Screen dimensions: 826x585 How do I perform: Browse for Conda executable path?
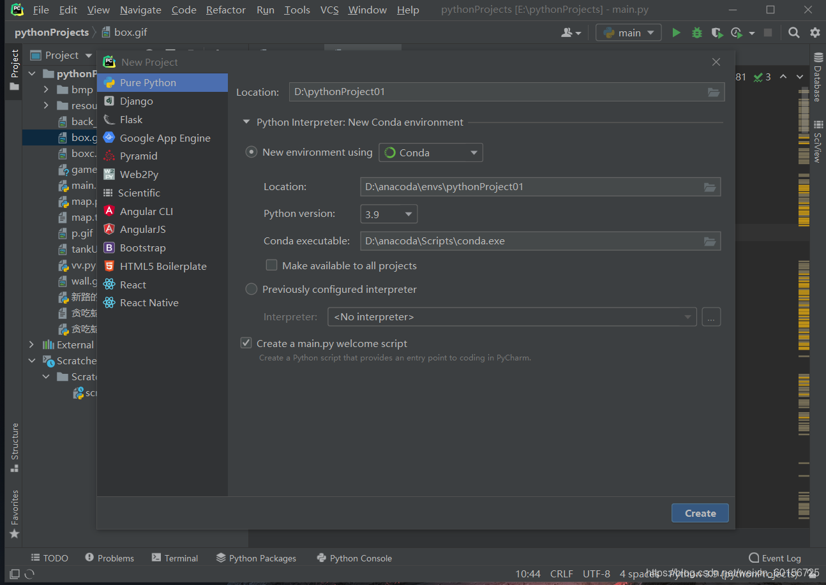(x=710, y=241)
